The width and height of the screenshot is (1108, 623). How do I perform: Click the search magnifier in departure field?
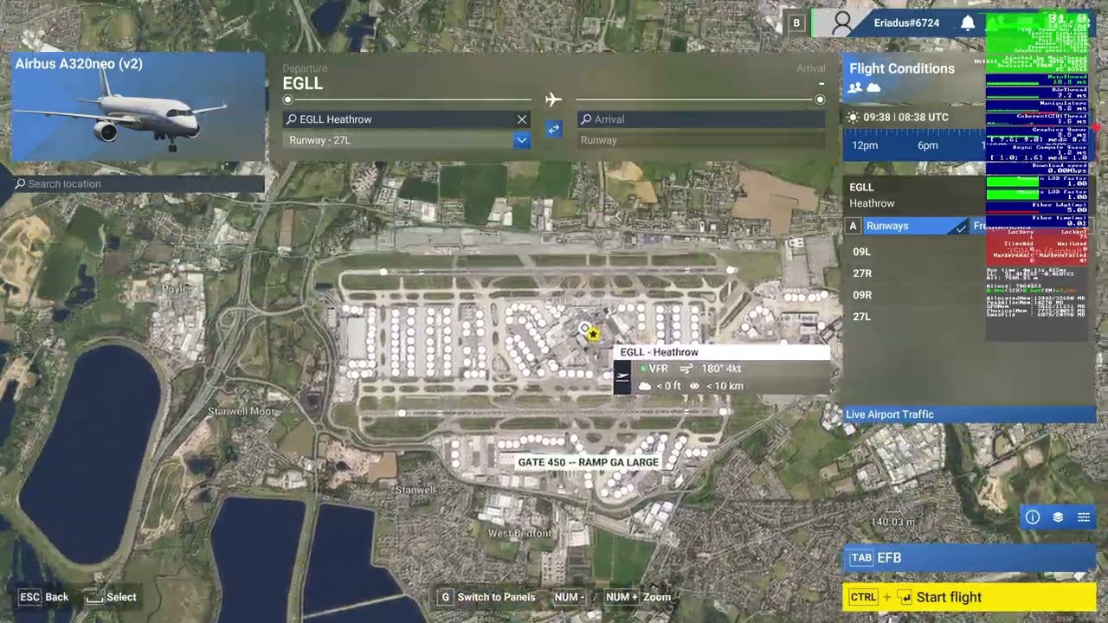[x=292, y=119]
